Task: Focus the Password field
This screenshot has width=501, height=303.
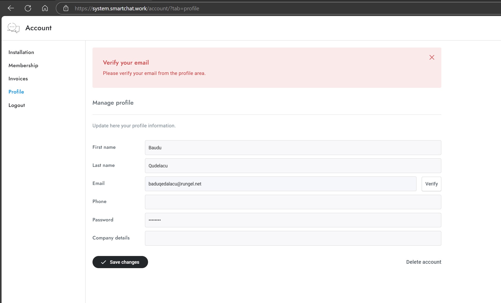Action: [293, 220]
